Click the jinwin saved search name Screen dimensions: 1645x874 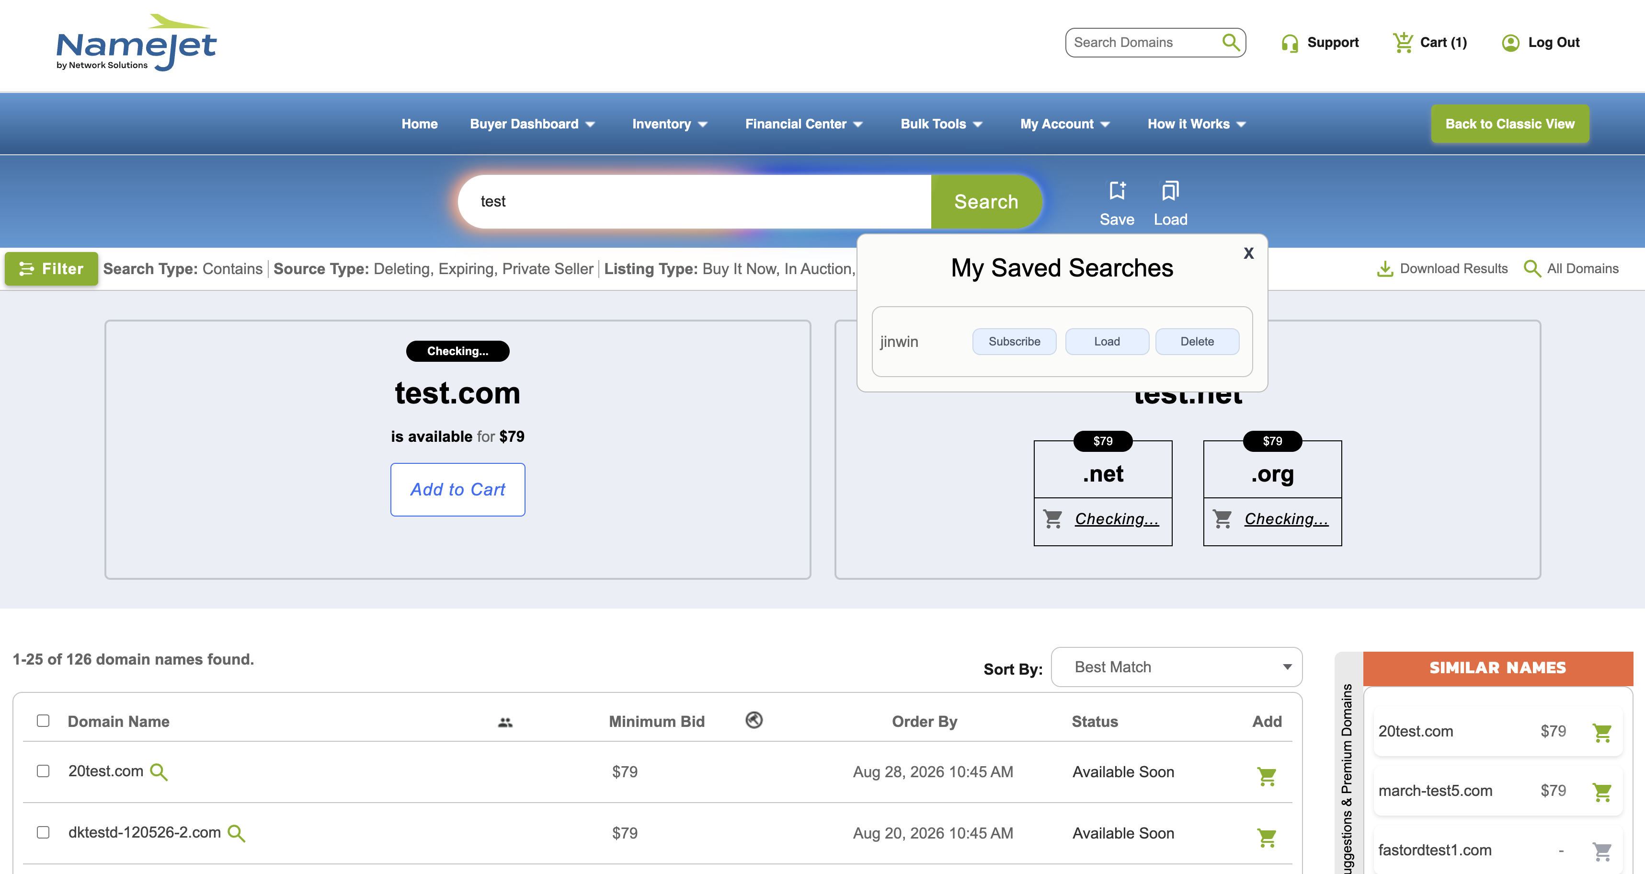coord(899,342)
